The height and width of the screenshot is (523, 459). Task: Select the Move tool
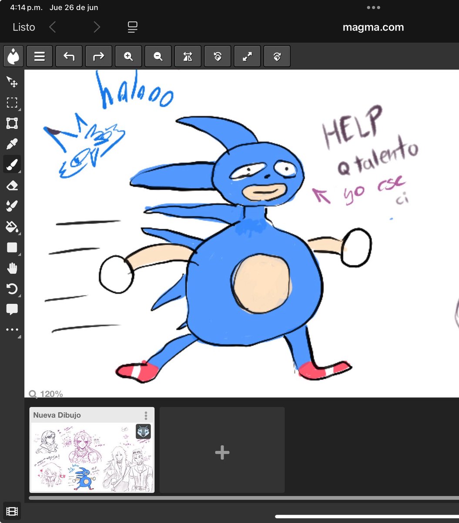[12, 82]
